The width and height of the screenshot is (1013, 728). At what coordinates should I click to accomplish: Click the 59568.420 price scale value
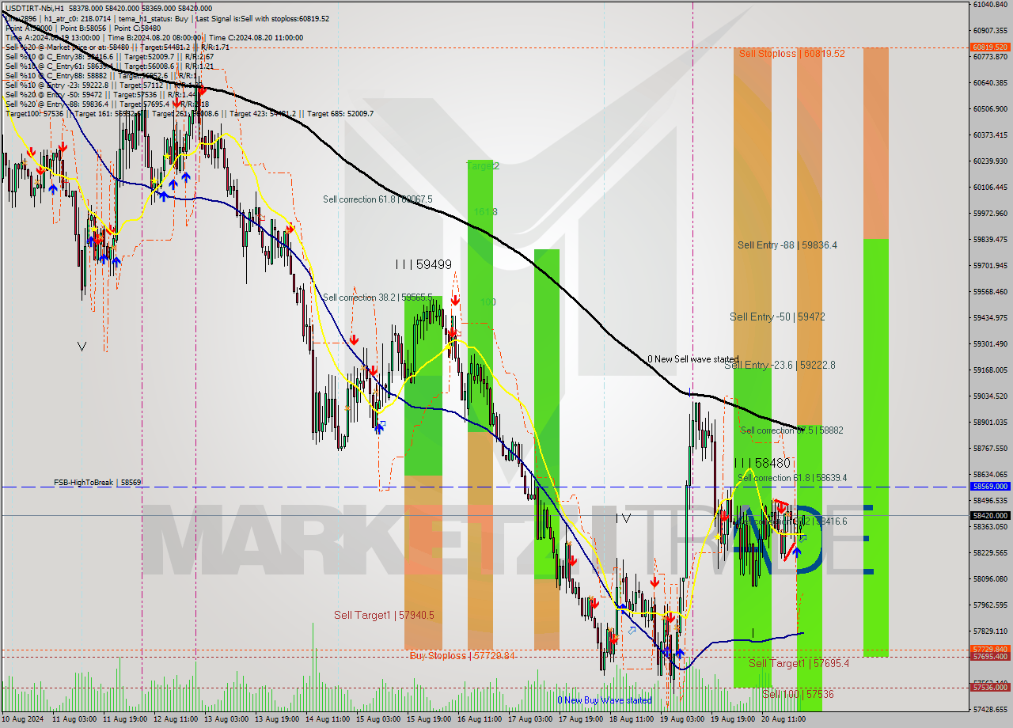(x=990, y=291)
